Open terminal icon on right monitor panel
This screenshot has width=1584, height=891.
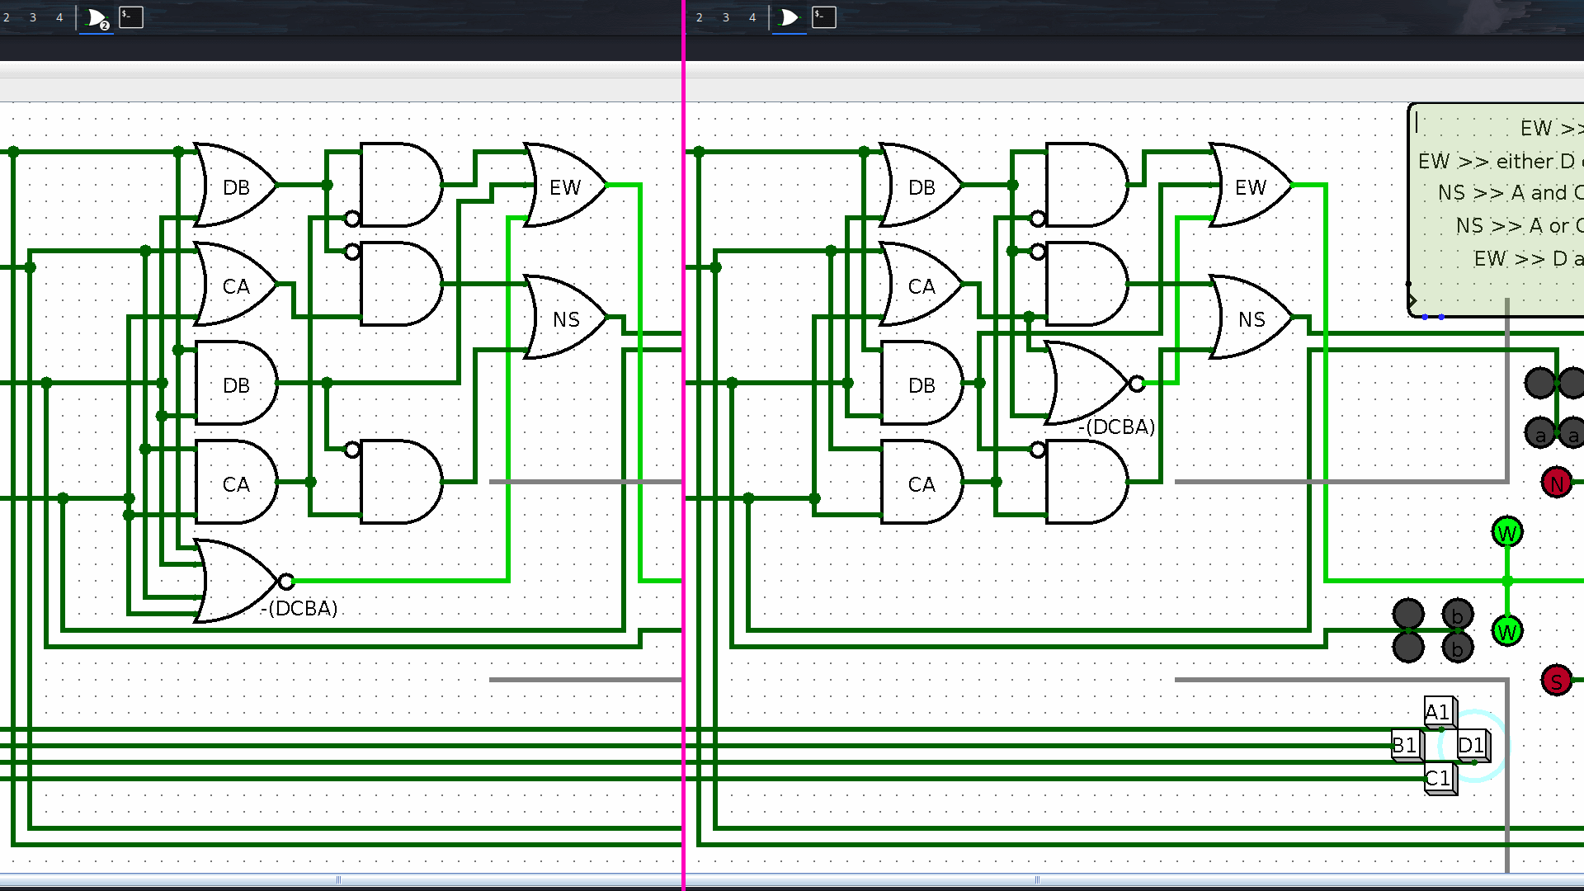824,17
